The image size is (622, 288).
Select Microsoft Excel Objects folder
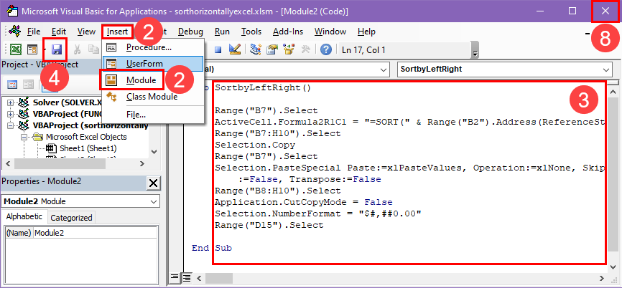coord(86,138)
